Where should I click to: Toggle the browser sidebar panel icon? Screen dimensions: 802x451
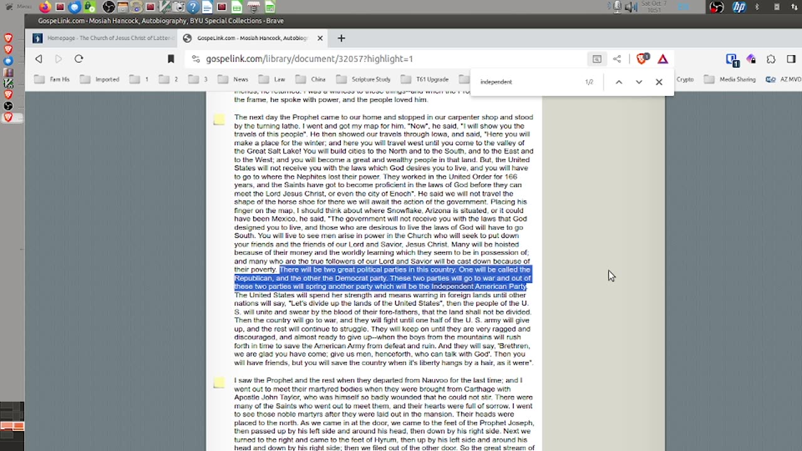point(791,59)
